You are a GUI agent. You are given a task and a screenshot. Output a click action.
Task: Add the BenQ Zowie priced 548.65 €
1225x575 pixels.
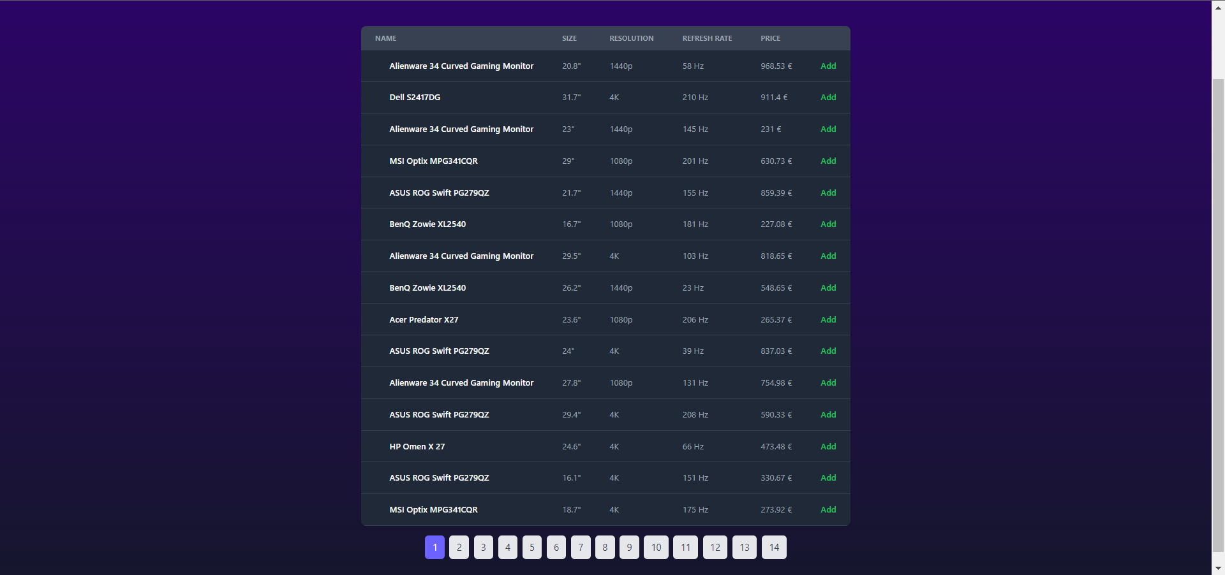(828, 288)
